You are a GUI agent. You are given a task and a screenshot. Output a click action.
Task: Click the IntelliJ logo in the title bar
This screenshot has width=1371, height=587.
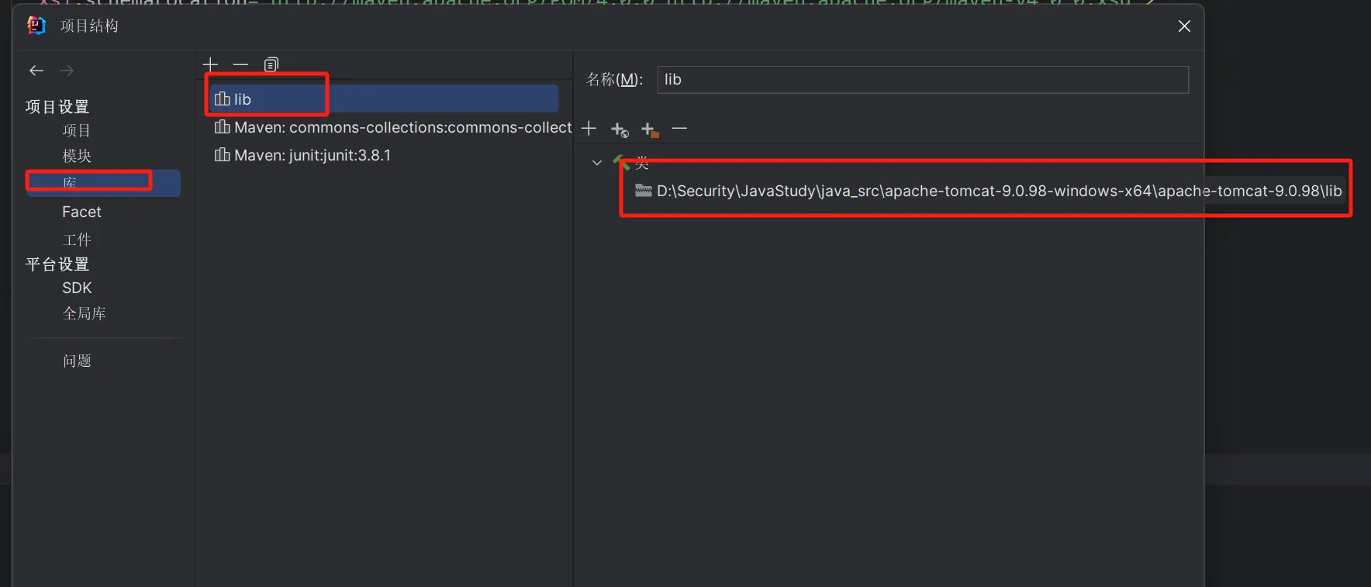(36, 26)
